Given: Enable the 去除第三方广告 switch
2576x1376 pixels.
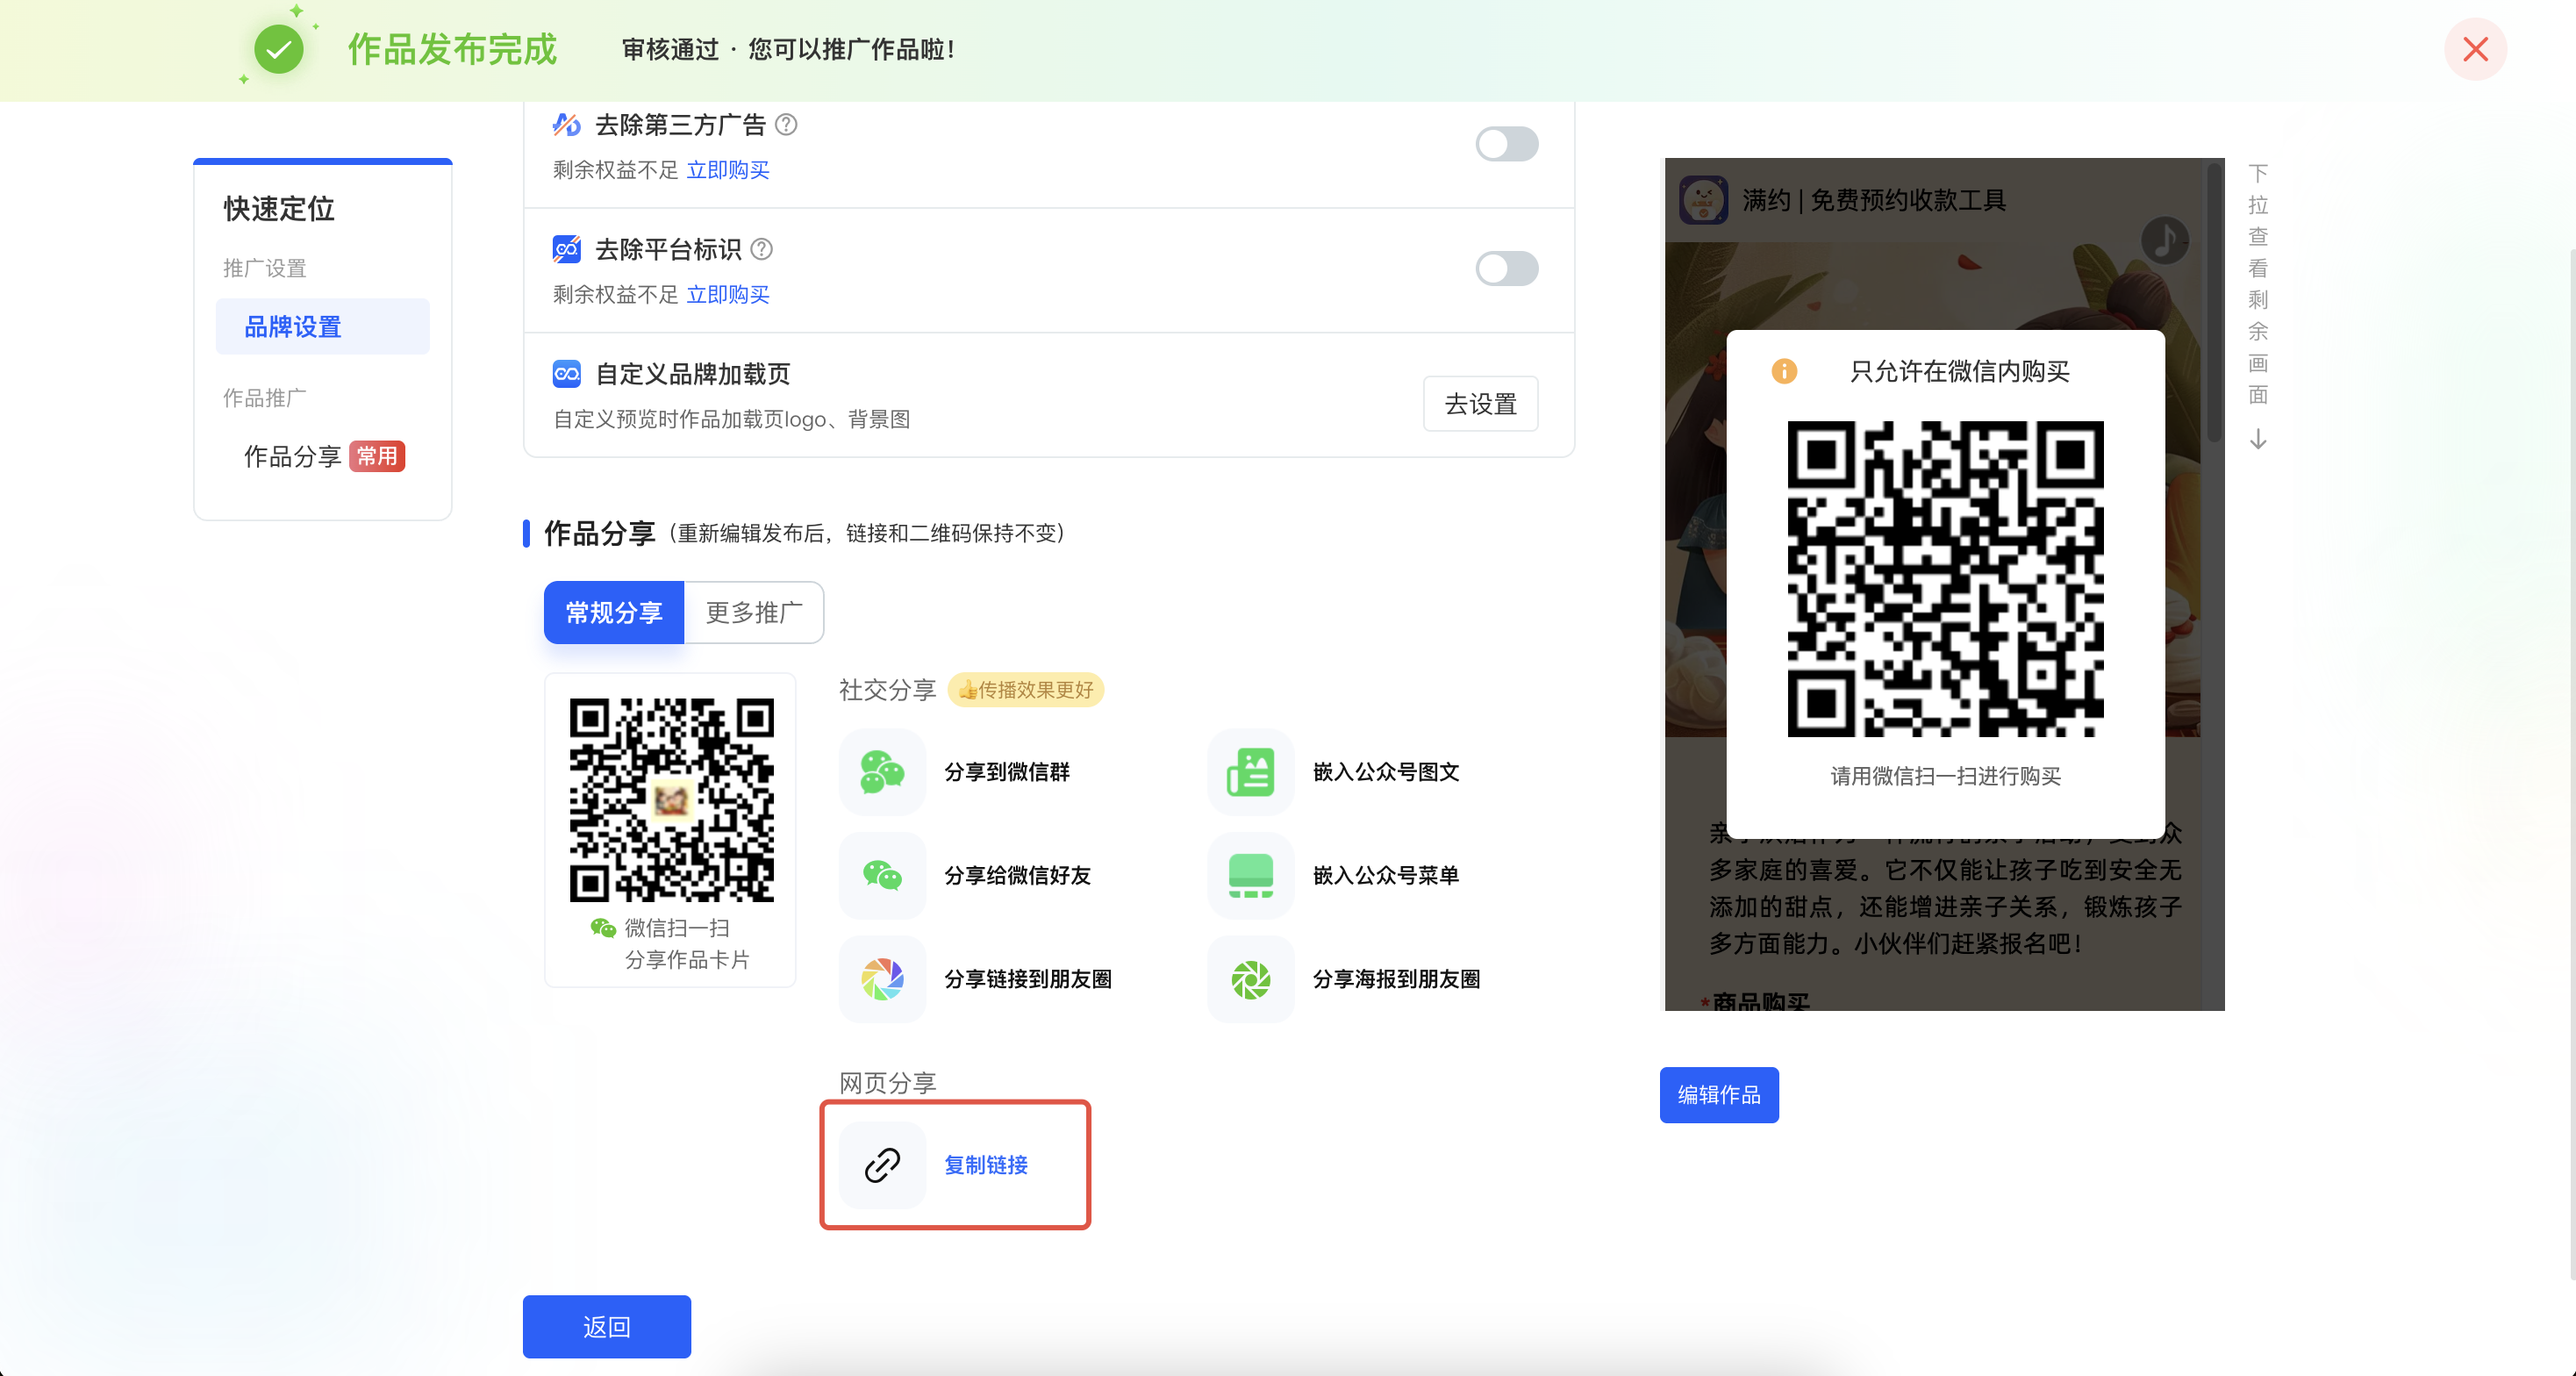Looking at the screenshot, I should pyautogui.click(x=1506, y=144).
